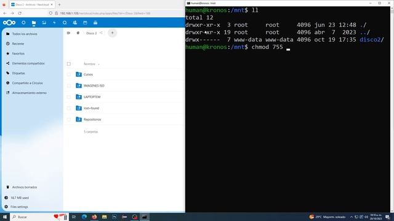Toggle the files navigation sidebar icon
The width and height of the screenshot is (394, 221).
click(68, 33)
